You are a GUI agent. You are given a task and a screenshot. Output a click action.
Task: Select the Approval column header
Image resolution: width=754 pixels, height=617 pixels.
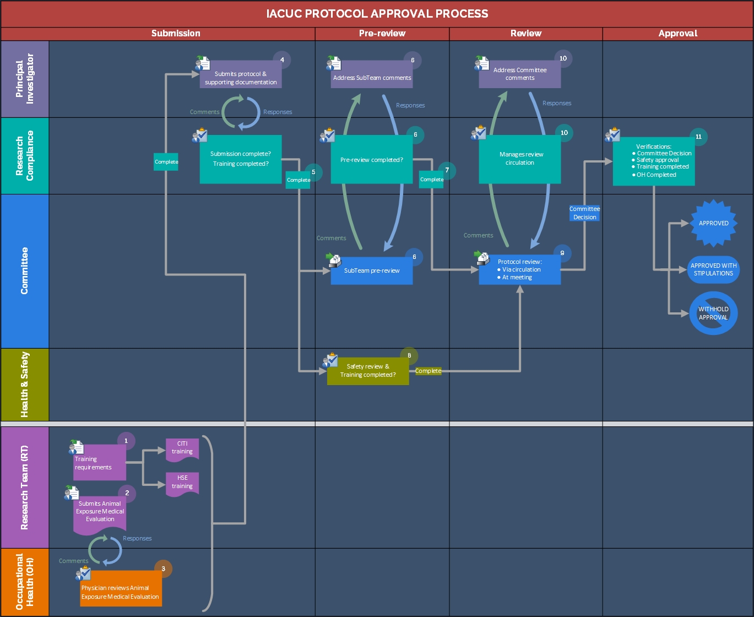[677, 34]
